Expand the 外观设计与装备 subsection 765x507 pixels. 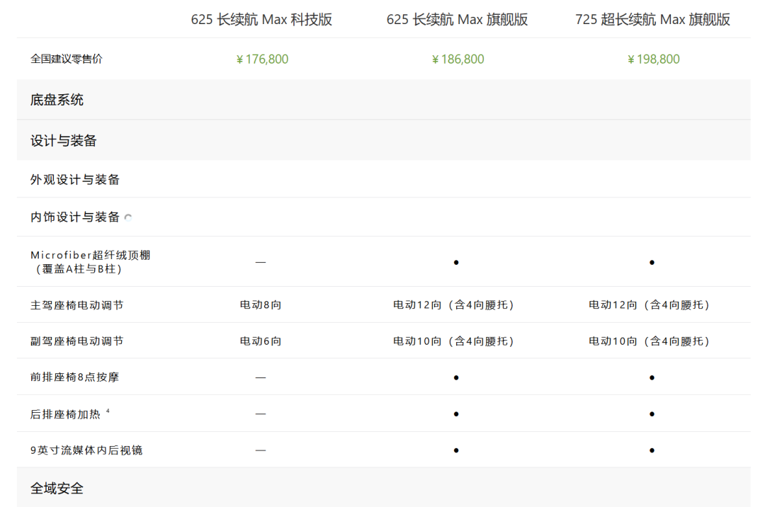point(75,180)
